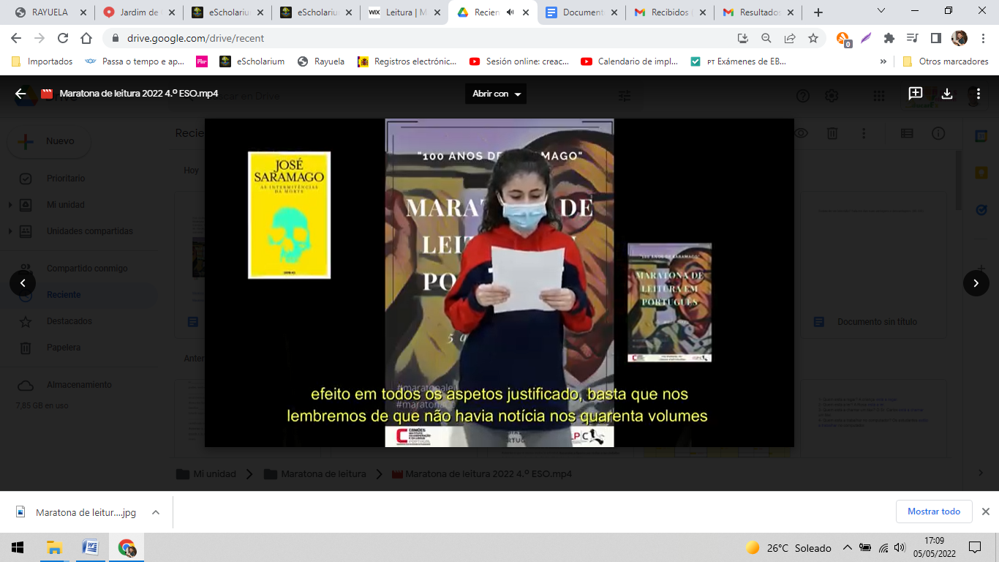Open Importados bookmarks folder
Image resolution: width=999 pixels, height=562 pixels.
point(42,61)
